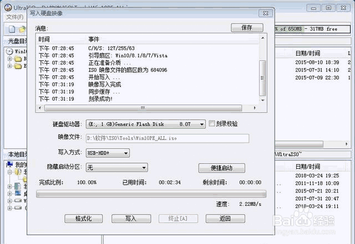
Task: Select the file row dated 2015-07-09 22:30
Action: 313,77
